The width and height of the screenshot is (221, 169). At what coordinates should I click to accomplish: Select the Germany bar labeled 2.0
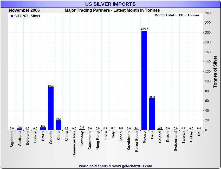[x=82, y=129]
